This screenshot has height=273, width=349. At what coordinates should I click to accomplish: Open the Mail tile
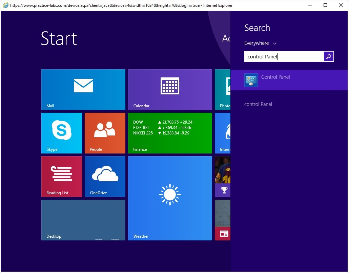83,90
